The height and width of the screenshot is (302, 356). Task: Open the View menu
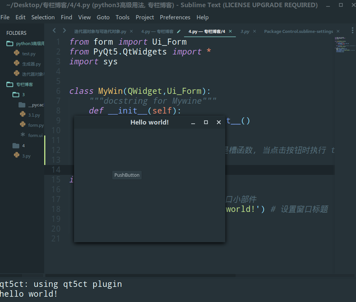[84, 17]
